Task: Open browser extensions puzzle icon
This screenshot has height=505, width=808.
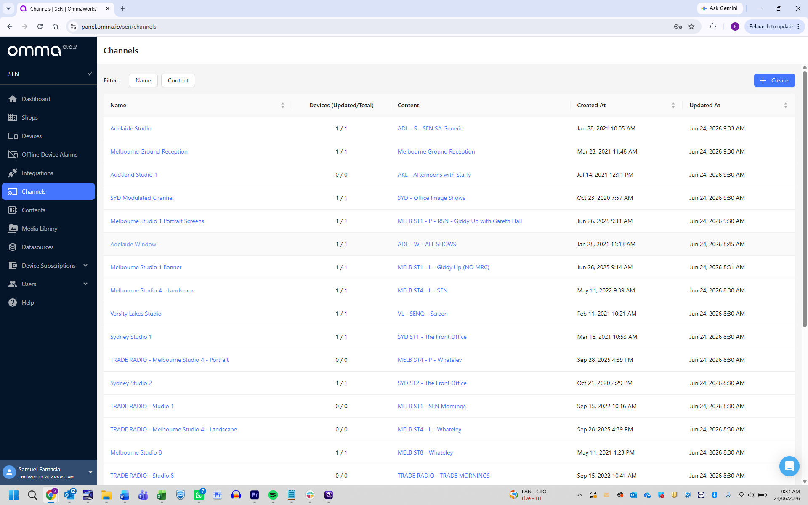Action: point(712,27)
